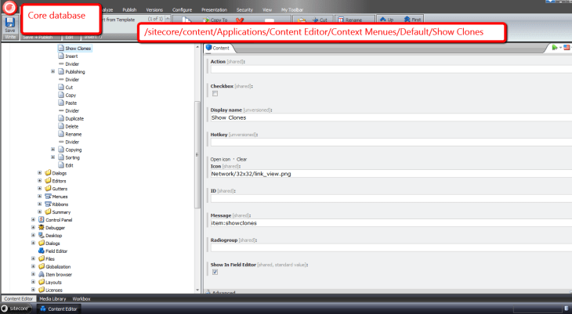The width and height of the screenshot is (572, 314).
Task: Click the First sorting button
Action: coord(413,20)
